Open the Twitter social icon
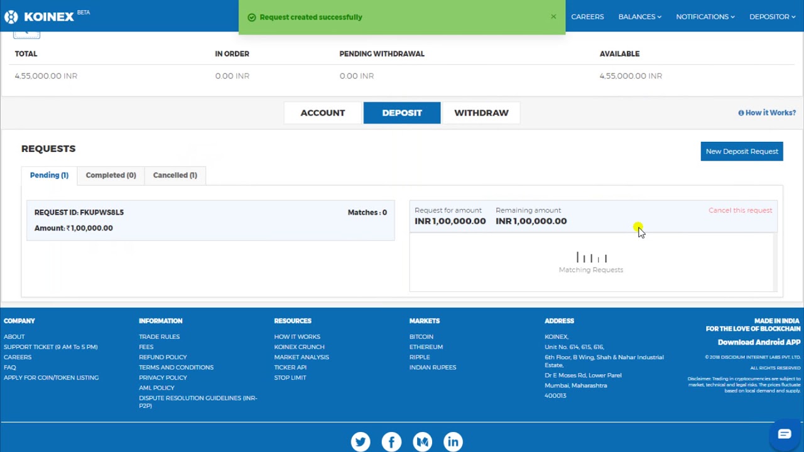The height and width of the screenshot is (452, 804). [x=361, y=441]
